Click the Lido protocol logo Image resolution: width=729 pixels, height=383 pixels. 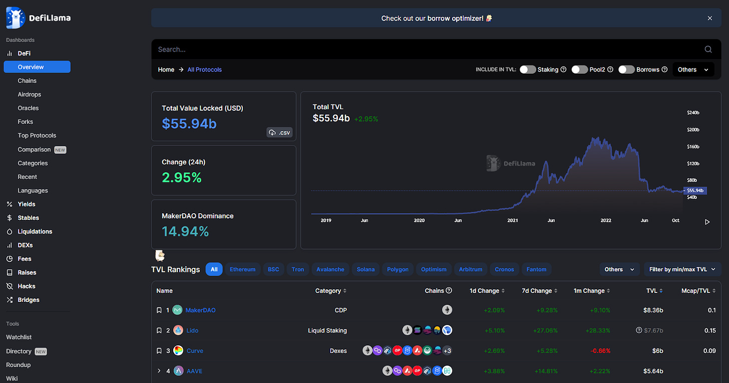click(178, 330)
